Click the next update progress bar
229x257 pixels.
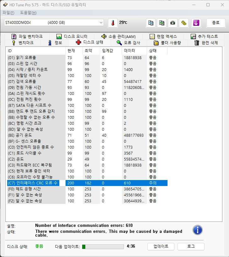pyautogui.click(x=103, y=247)
